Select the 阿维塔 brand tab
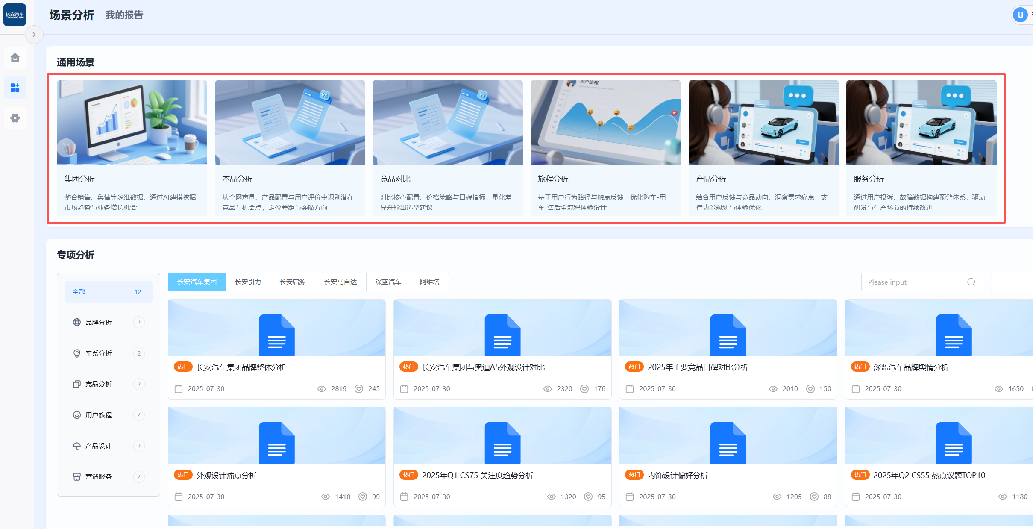The height and width of the screenshot is (529, 1033). point(430,282)
